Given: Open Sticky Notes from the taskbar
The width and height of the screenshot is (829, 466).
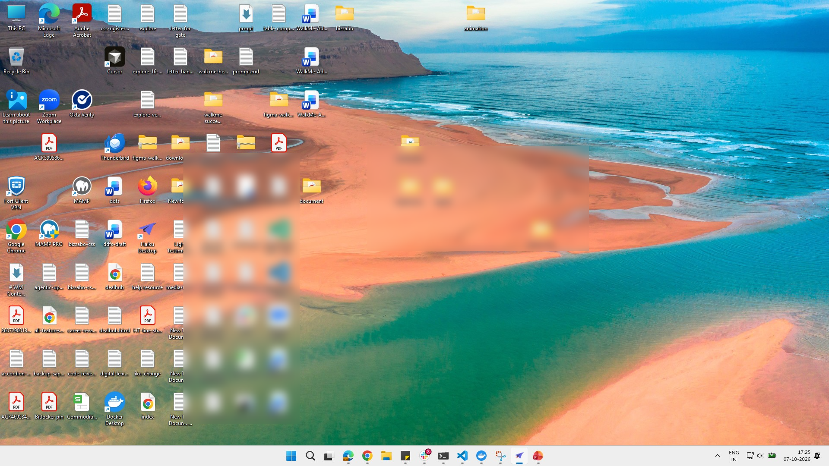Looking at the screenshot, I should [x=405, y=456].
